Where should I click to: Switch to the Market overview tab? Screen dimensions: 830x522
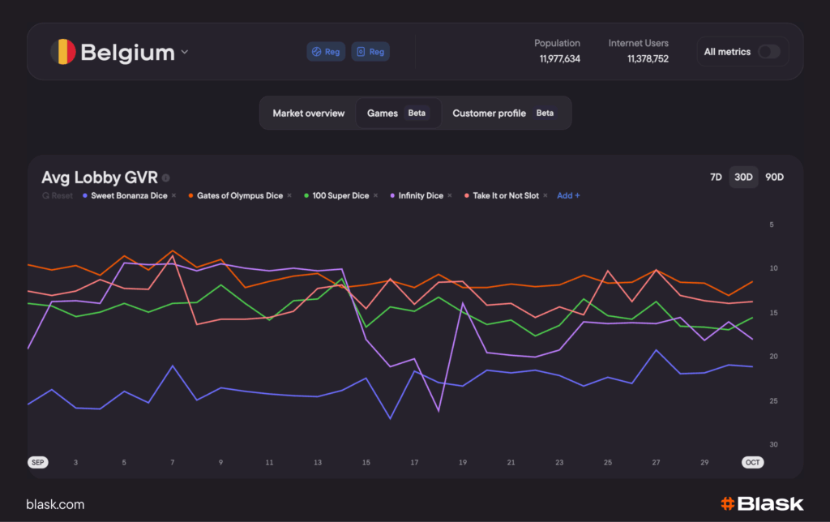coord(308,113)
